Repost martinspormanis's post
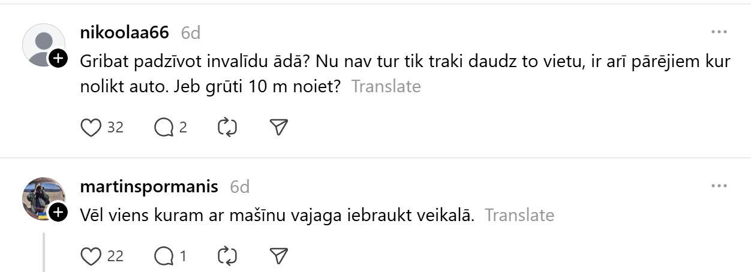The height and width of the screenshot is (272, 751). 227,256
